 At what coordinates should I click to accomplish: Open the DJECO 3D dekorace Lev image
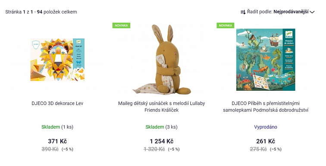(57, 60)
